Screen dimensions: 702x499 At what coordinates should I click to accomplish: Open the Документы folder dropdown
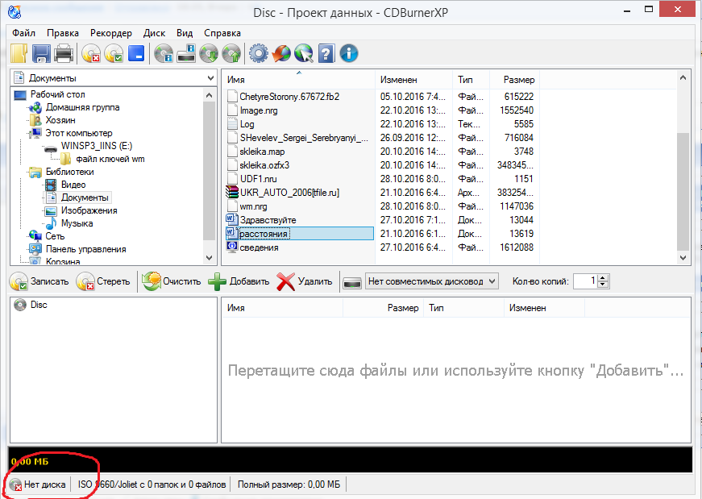207,78
